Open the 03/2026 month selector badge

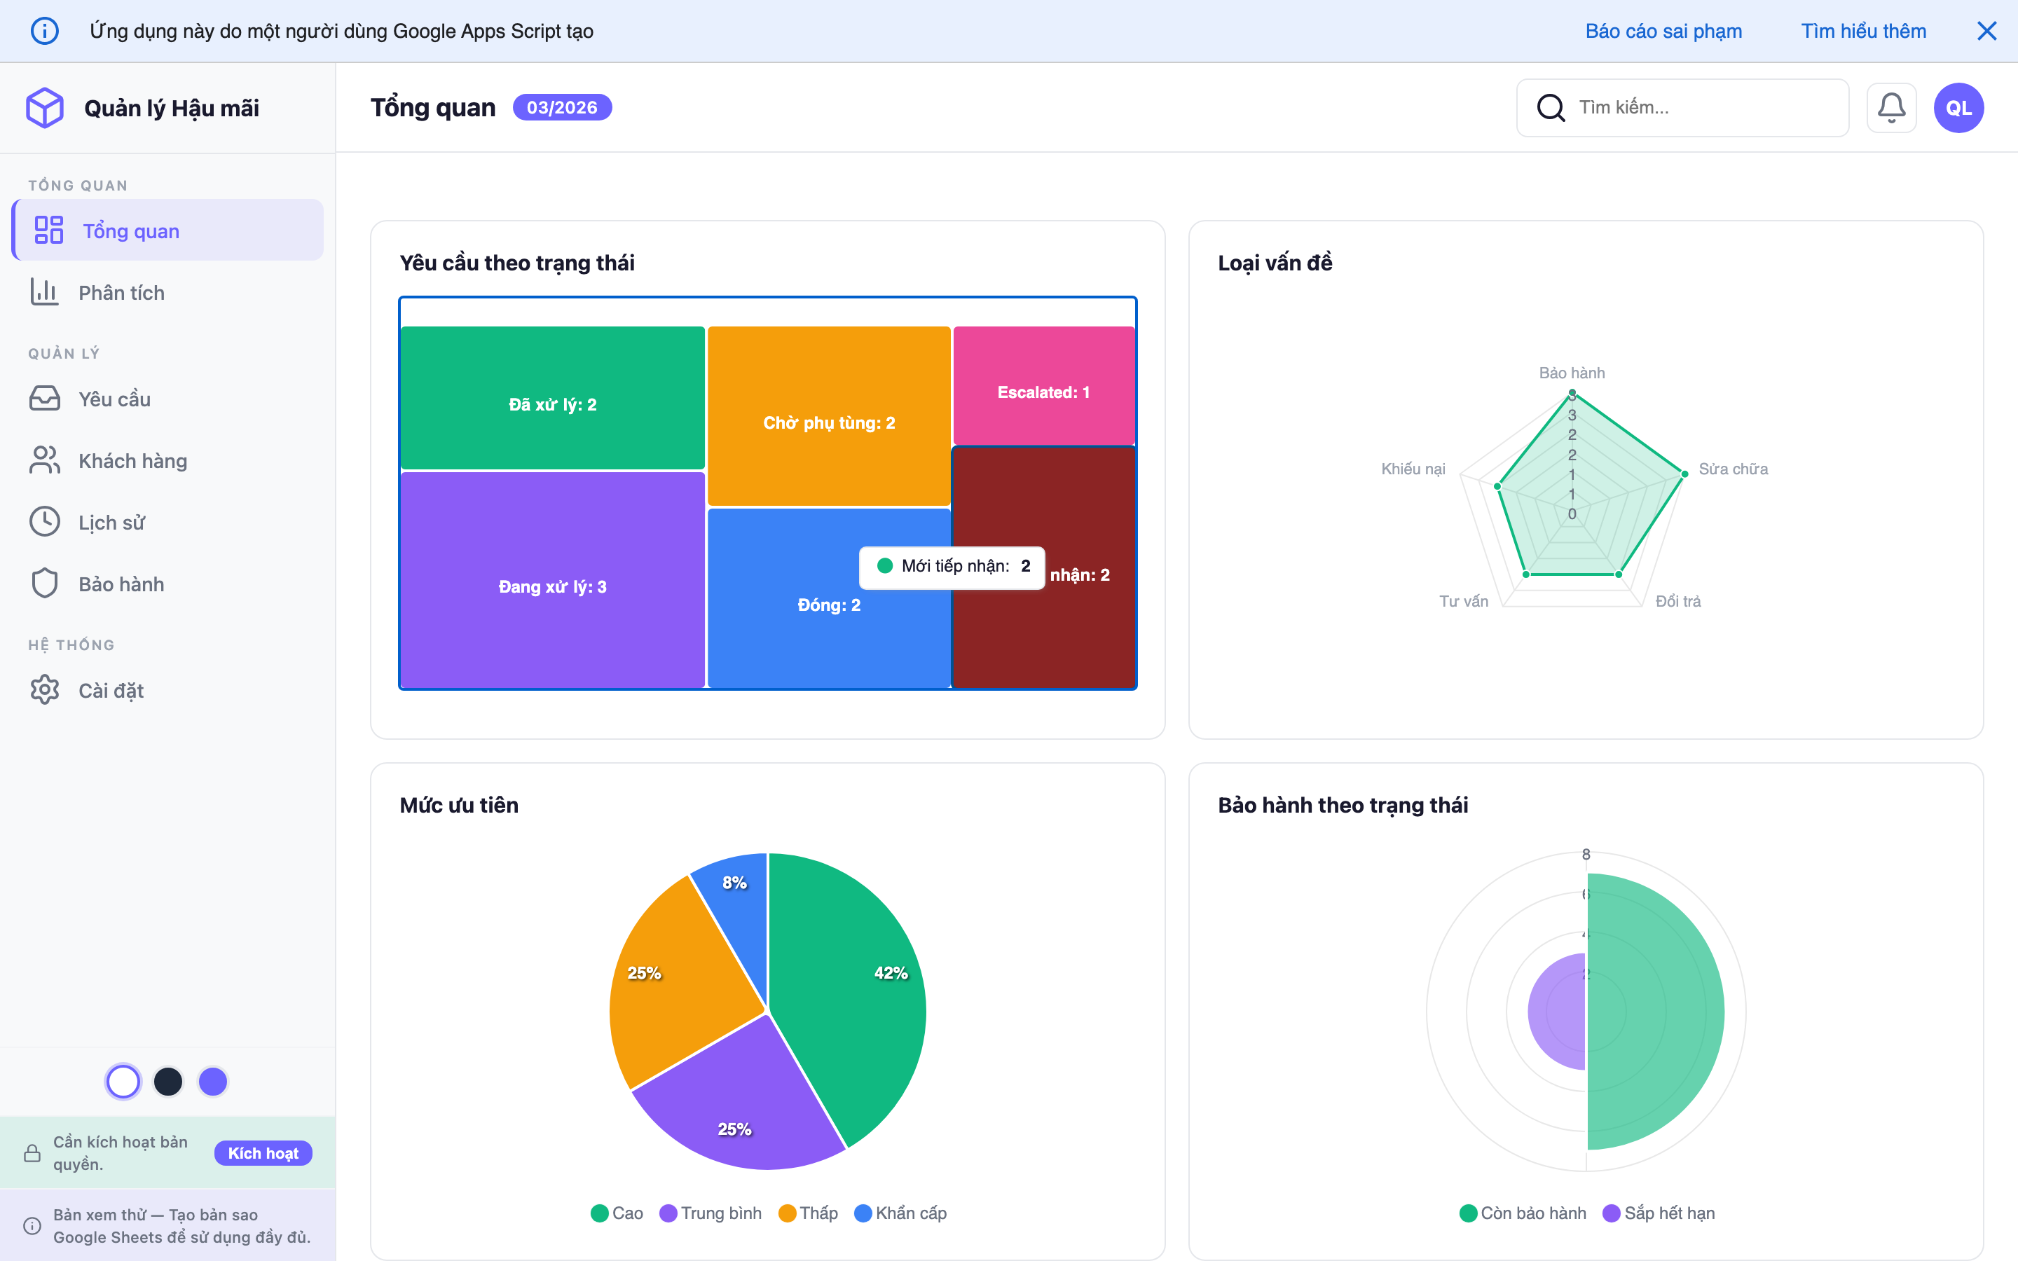561,108
